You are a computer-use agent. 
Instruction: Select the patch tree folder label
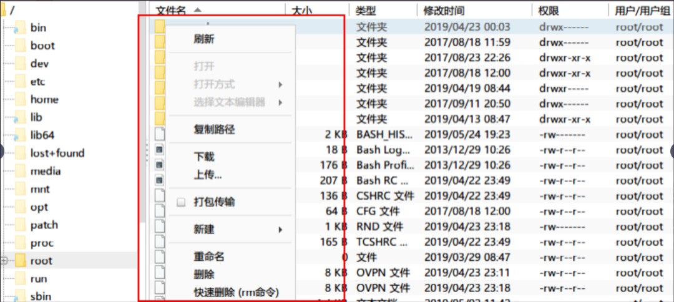pyautogui.click(x=44, y=225)
